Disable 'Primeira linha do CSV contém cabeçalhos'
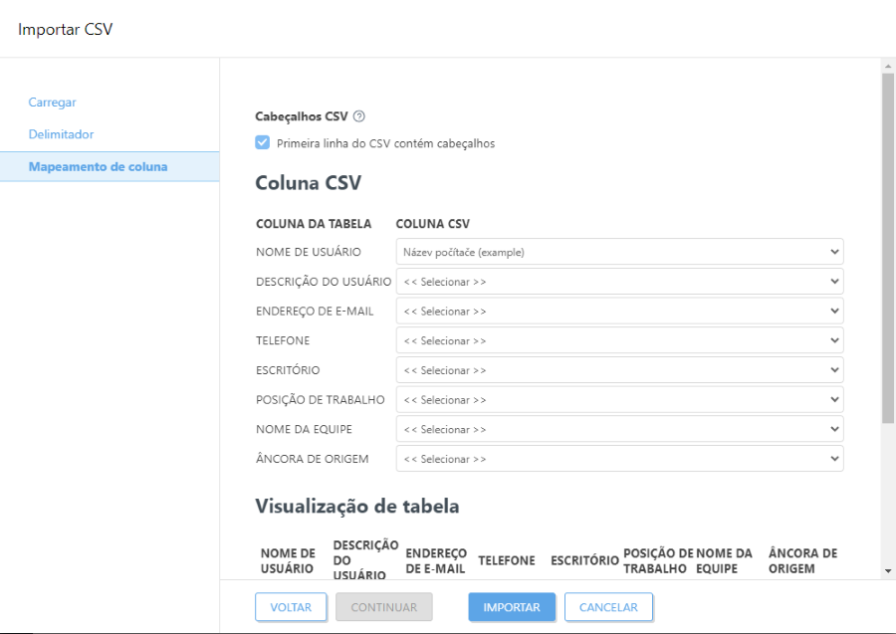 click(x=262, y=141)
